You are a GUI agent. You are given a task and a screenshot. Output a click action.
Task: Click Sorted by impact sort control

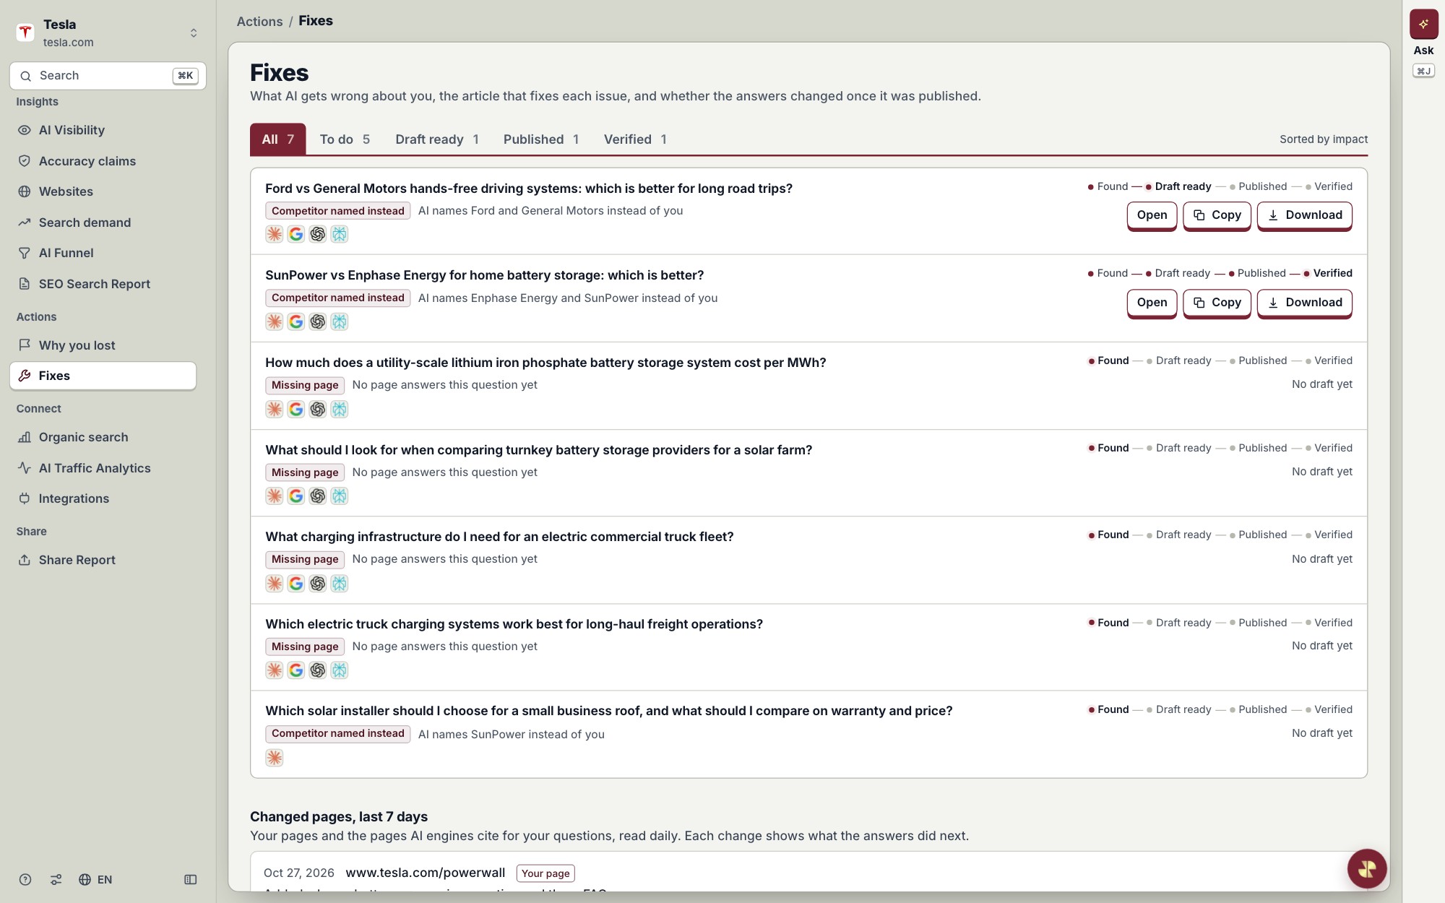click(1323, 139)
